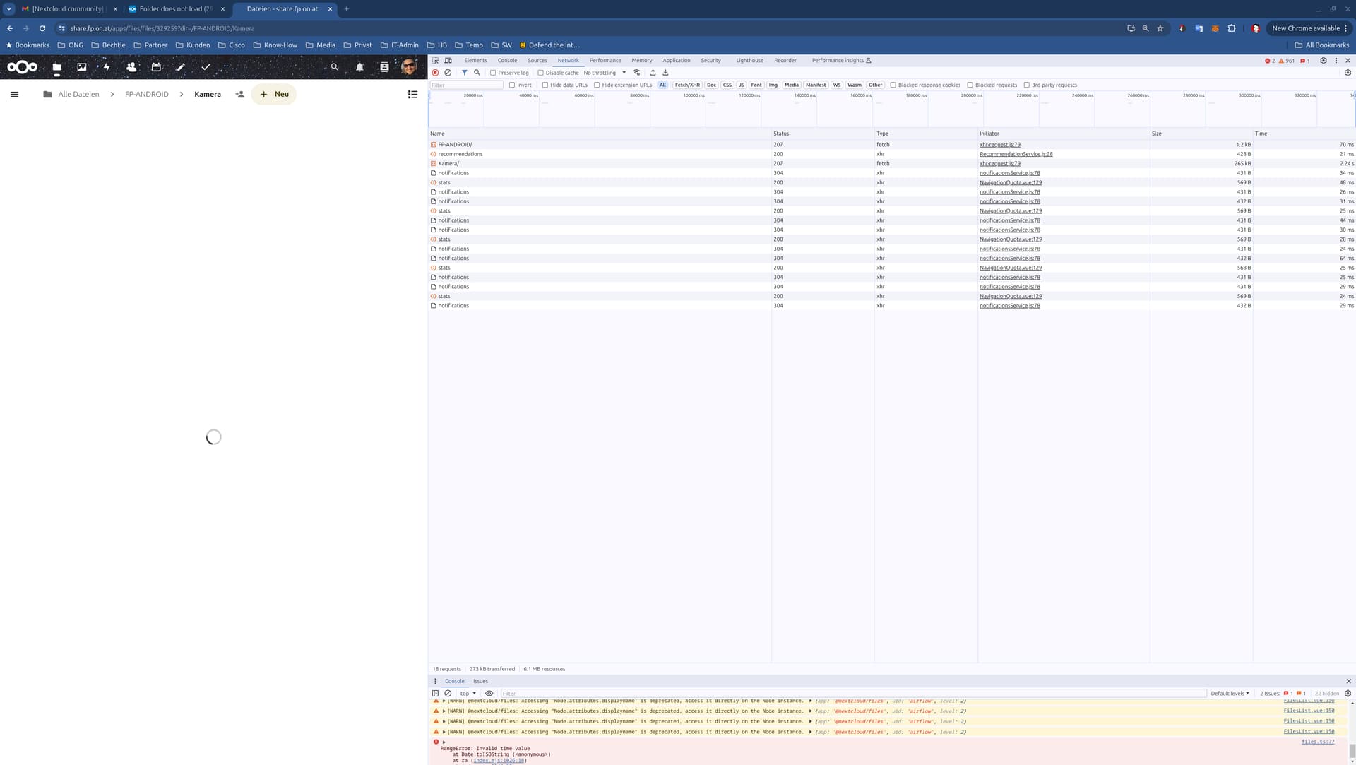
Task: Switch files list to grid view
Action: pyautogui.click(x=412, y=94)
